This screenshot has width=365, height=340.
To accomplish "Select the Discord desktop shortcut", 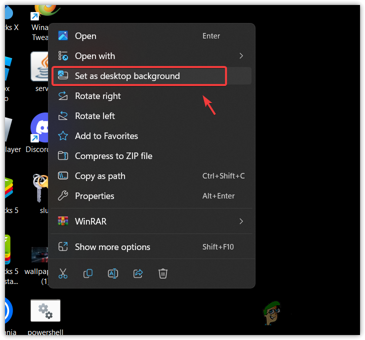I will click(x=37, y=133).
